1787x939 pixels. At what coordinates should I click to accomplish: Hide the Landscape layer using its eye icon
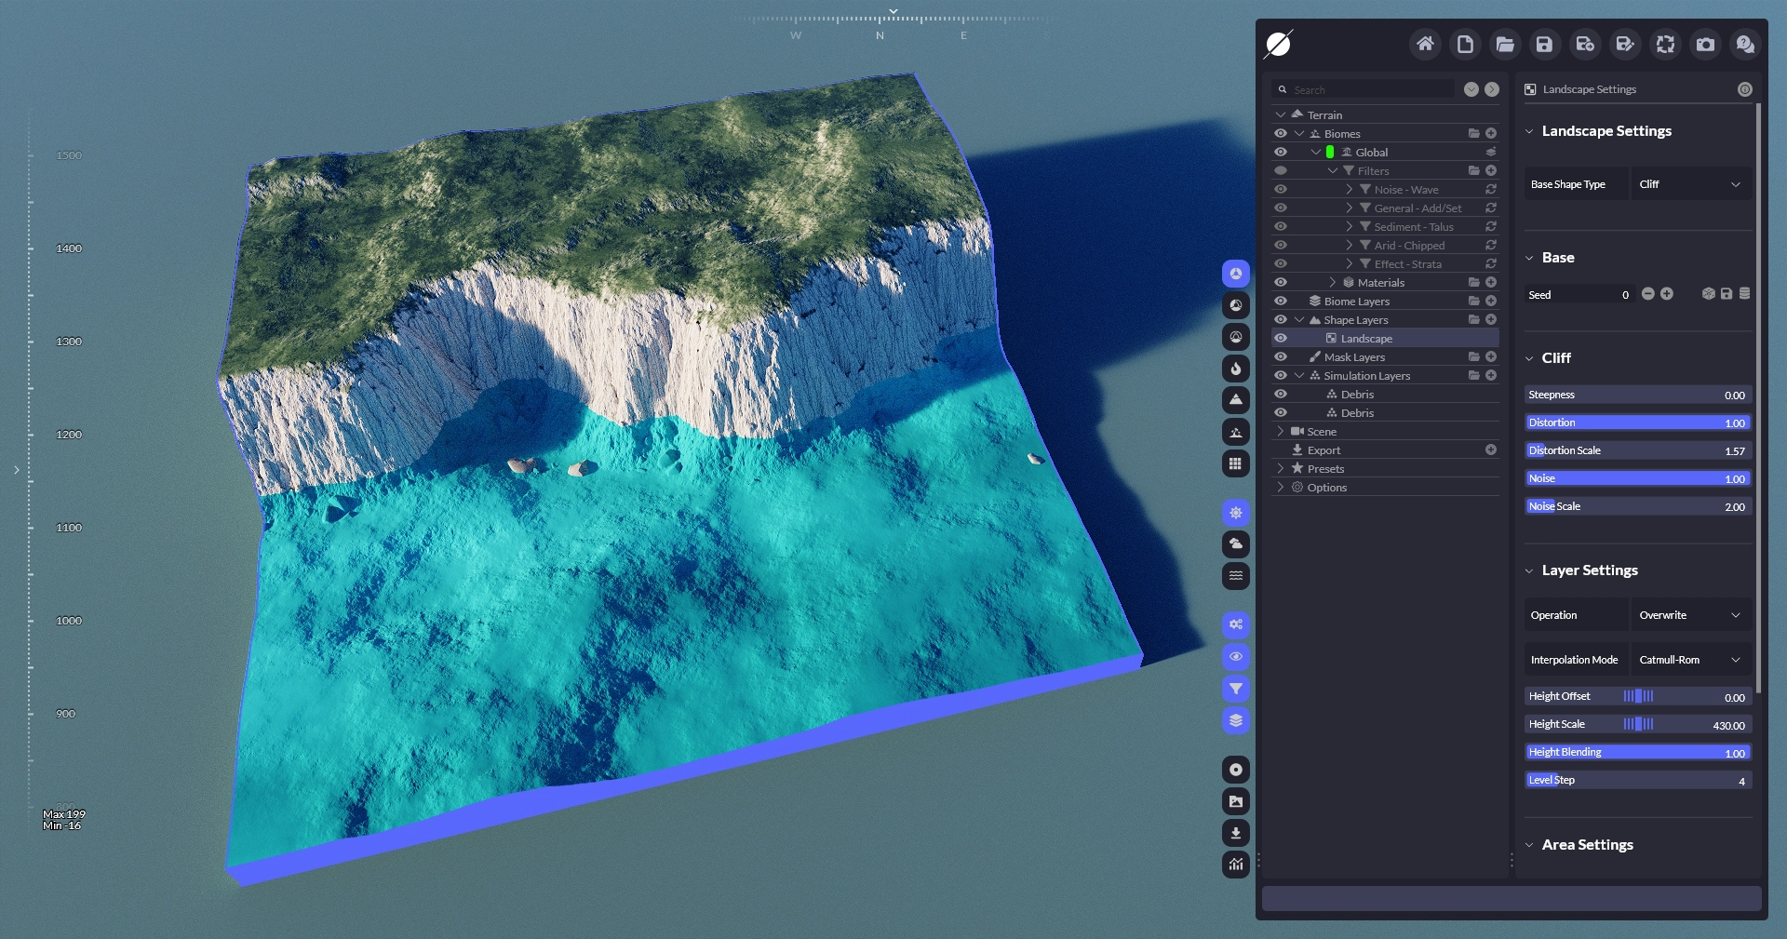pos(1281,339)
